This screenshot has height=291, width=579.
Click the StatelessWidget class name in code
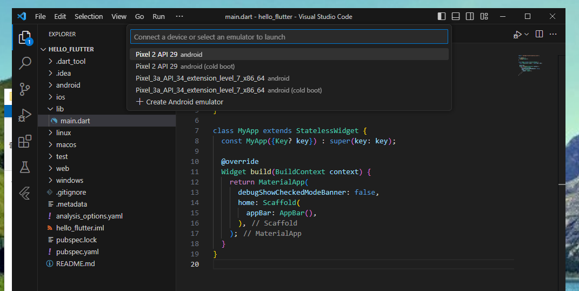(327, 131)
